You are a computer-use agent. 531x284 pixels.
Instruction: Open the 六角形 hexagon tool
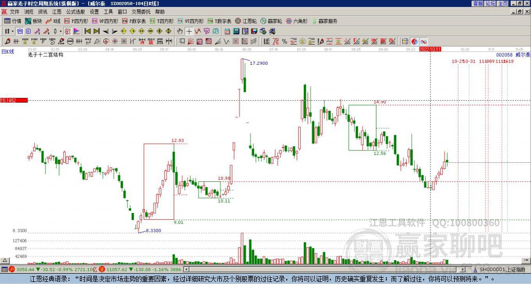(x=297, y=21)
